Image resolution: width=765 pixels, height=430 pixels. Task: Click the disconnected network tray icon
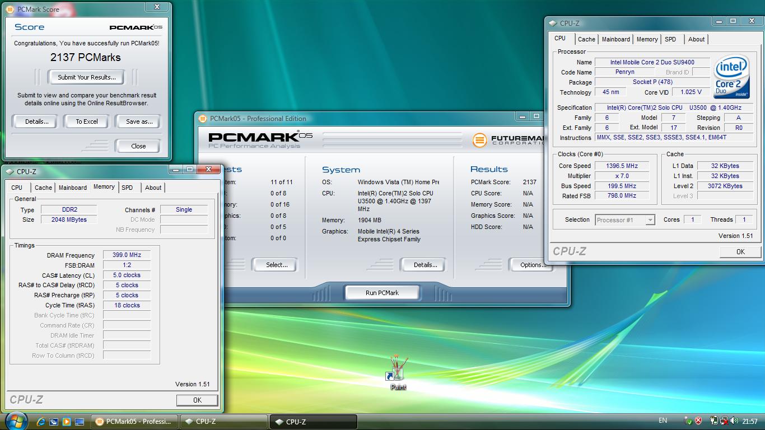724,421
